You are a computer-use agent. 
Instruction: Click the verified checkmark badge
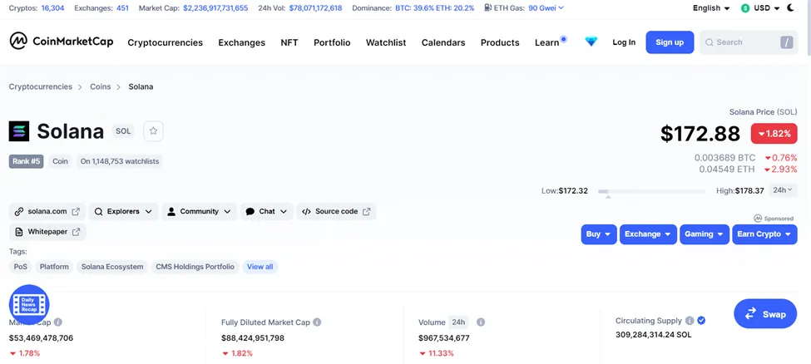(701, 321)
